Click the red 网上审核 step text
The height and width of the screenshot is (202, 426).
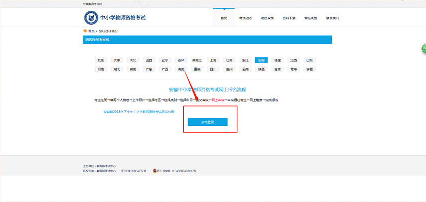(x=218, y=100)
